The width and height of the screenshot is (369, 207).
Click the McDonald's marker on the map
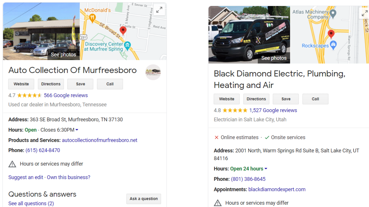coord(92,18)
